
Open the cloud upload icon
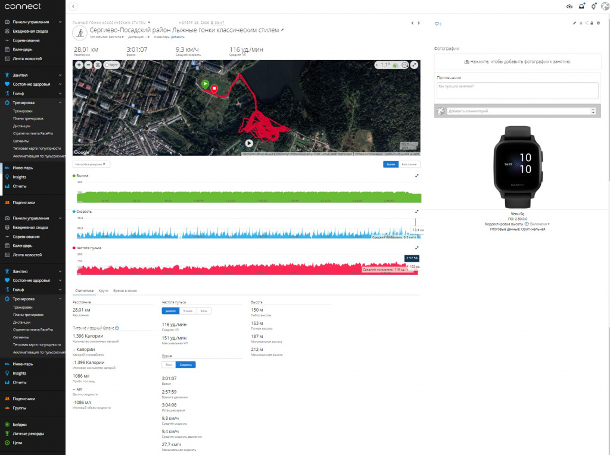point(569,7)
